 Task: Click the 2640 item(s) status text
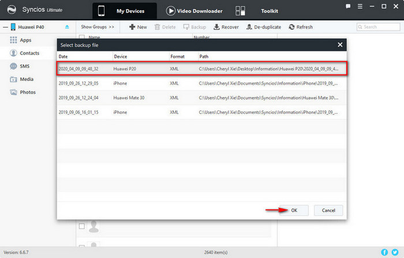click(x=216, y=252)
